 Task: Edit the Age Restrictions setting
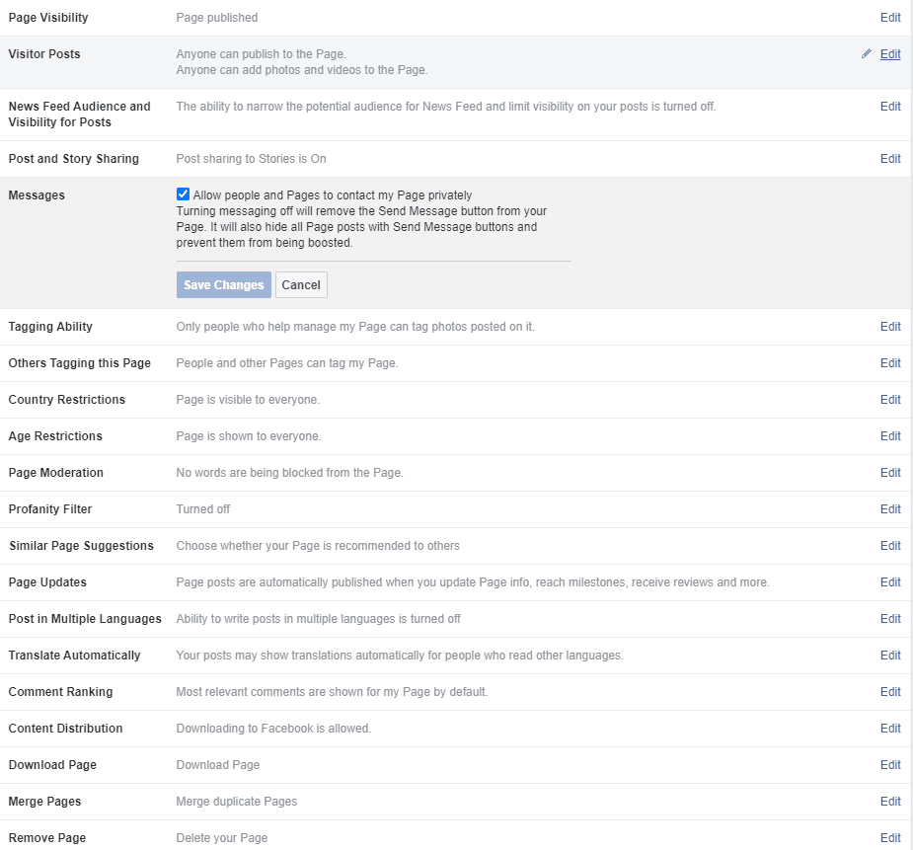(x=889, y=435)
